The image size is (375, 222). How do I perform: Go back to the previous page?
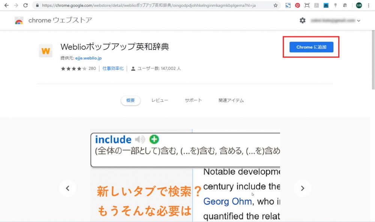6,5
